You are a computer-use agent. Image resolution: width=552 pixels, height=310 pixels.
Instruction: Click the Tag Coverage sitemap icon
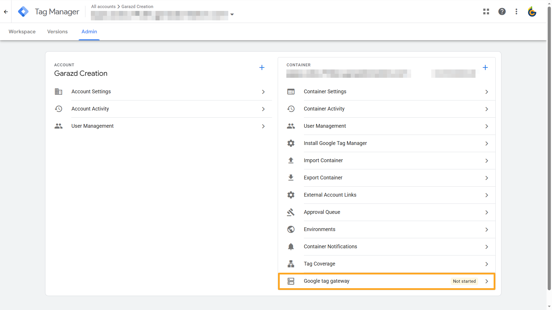pos(291,264)
